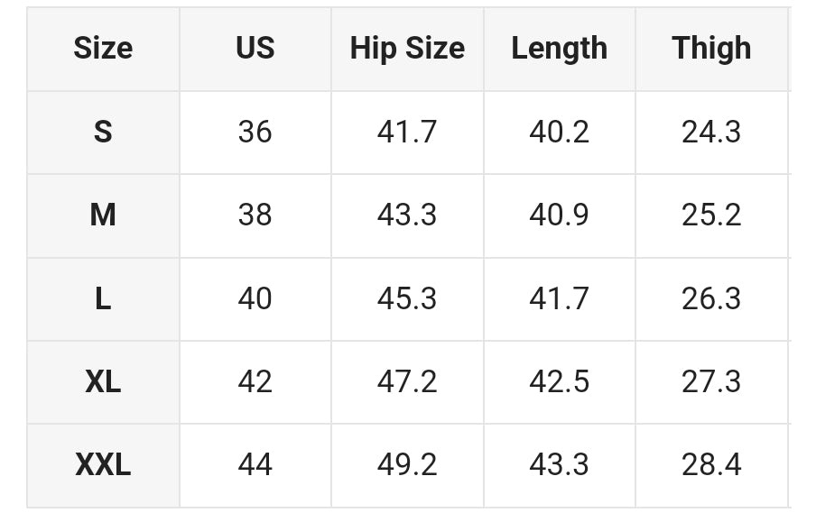
Task: Select the Length column header
Action: (x=560, y=49)
